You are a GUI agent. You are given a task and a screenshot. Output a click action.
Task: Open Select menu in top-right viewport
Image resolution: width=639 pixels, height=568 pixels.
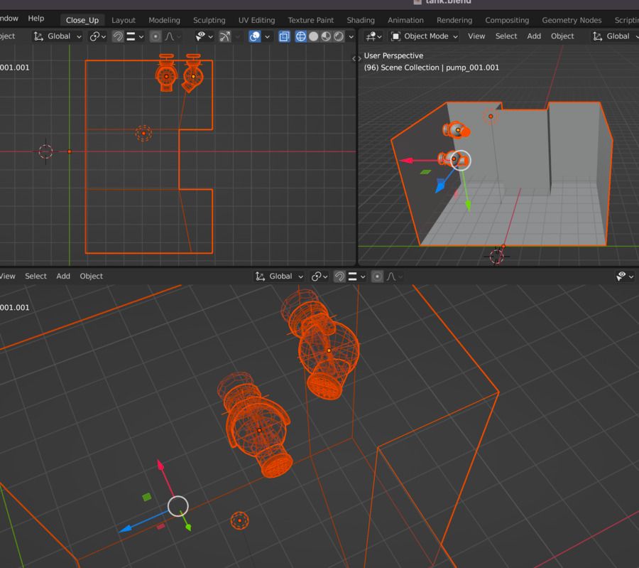506,36
